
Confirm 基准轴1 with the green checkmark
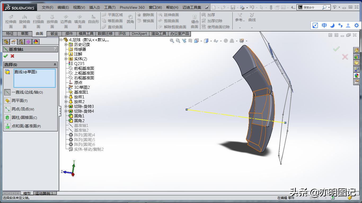[6, 56]
